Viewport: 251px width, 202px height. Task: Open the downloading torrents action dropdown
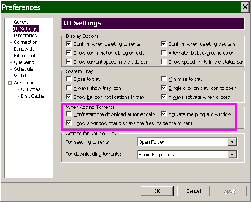tap(233, 154)
